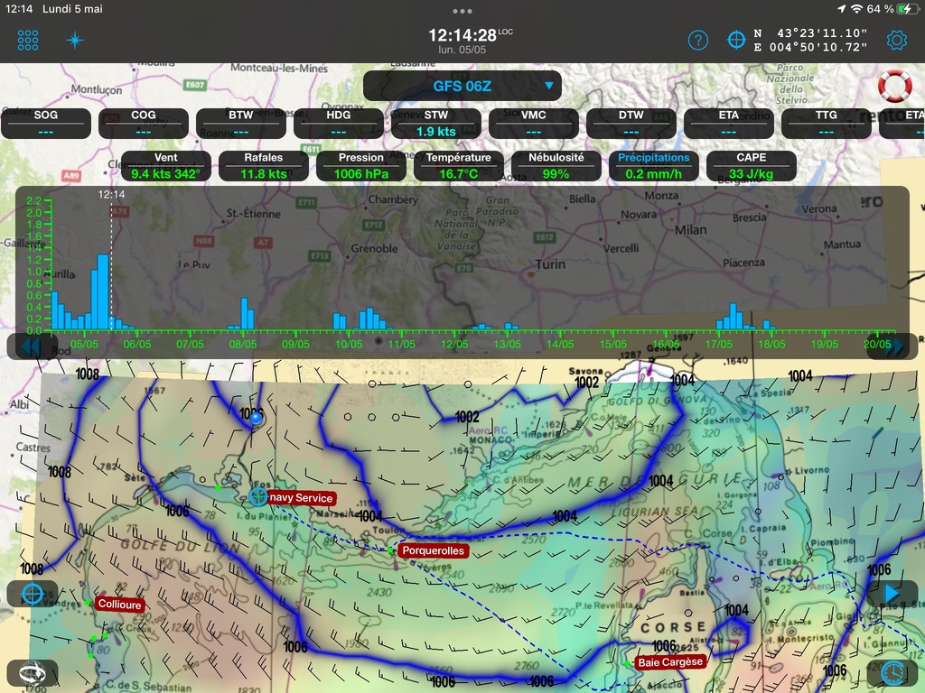Screen dimensions: 925x693
Task: Tap the lifebuoy man-overboard icon
Action: (895, 86)
